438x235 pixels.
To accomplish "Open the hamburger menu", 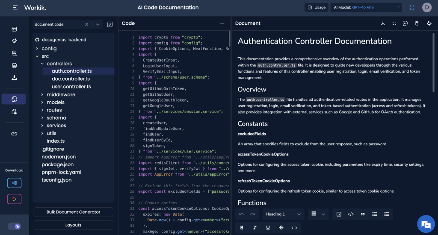I will click(15, 8).
